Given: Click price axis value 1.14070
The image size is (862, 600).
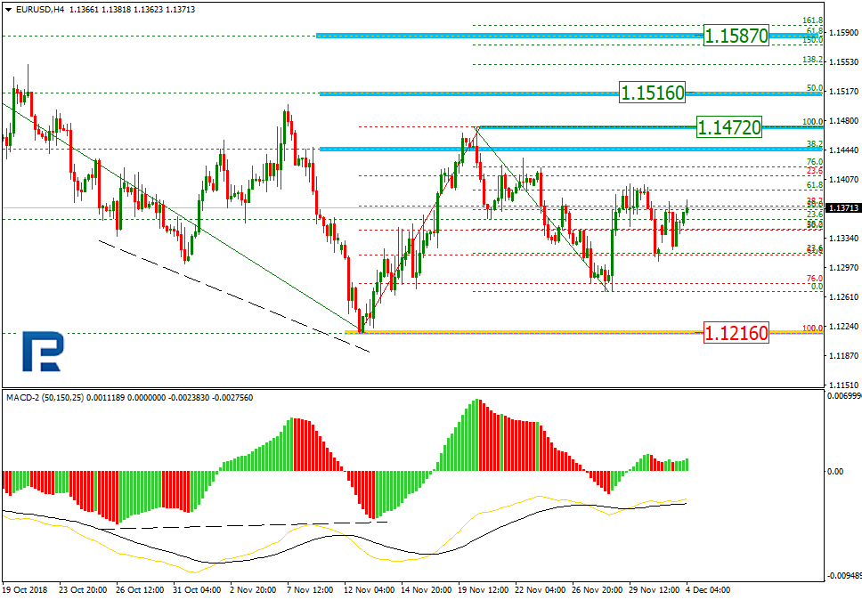Looking at the screenshot, I should (x=844, y=179).
